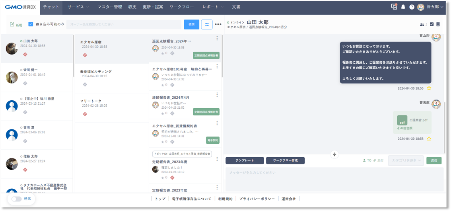Open 更新・提案 menu
Viewport: 451px width, 211px height.
pyautogui.click(x=153, y=7)
